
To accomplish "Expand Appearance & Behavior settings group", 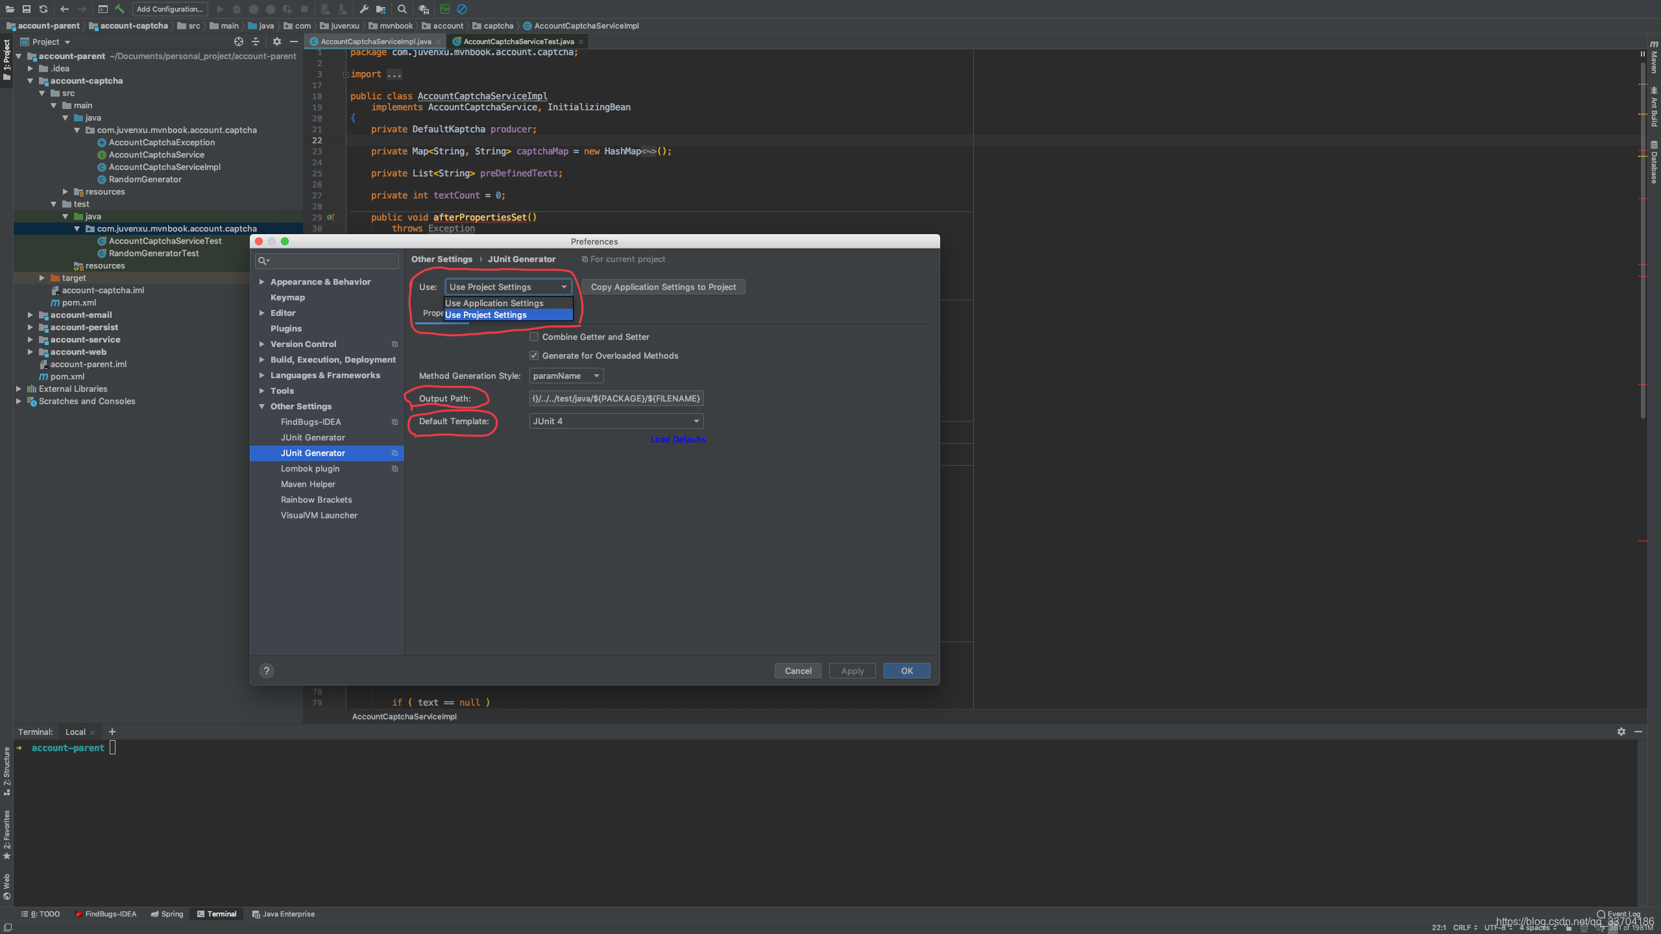I will click(261, 281).
